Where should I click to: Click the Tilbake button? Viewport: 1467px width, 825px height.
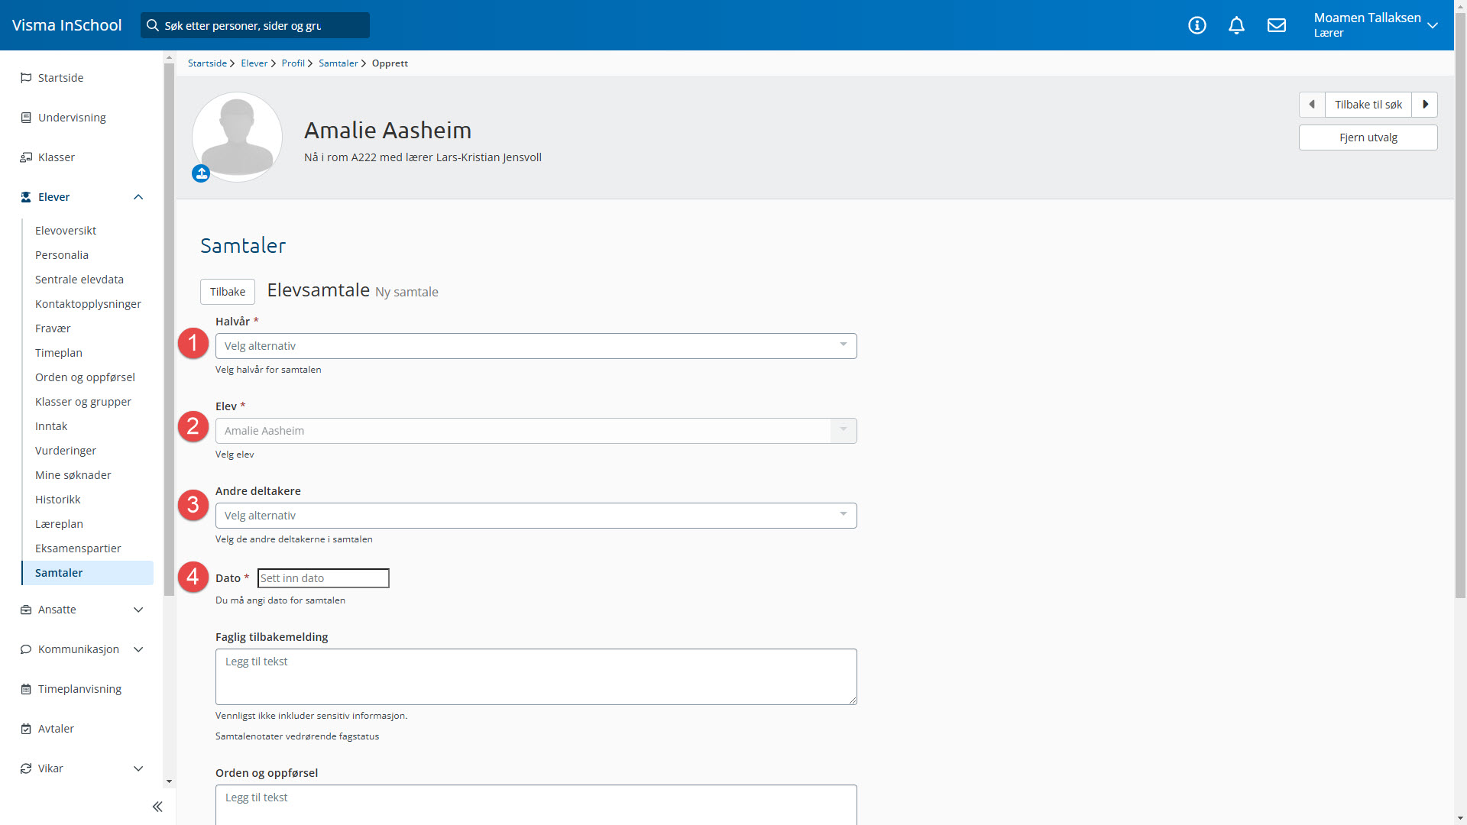(x=228, y=292)
